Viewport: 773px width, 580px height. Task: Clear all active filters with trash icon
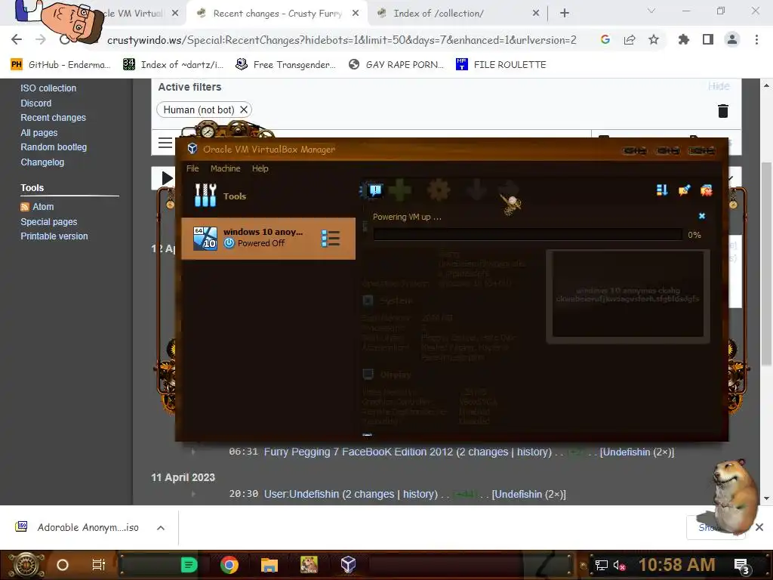[x=722, y=111]
